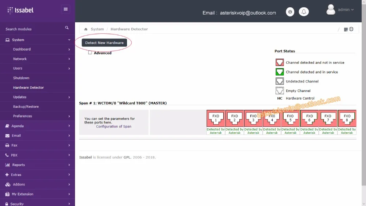The height and width of the screenshot is (206, 366).
Task: Open the Users menu item
Action: (18, 68)
